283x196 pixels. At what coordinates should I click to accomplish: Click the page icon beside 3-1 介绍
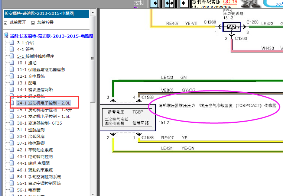[12, 42]
